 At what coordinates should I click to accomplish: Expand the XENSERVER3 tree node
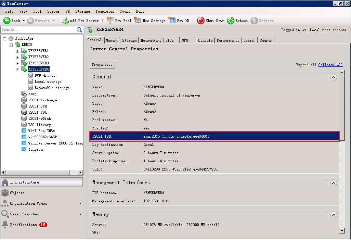[x=18, y=63]
